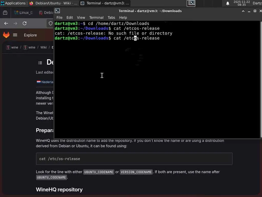Open the Tabs menu in Terminal
The width and height of the screenshot is (262, 197).
[x=111, y=17]
